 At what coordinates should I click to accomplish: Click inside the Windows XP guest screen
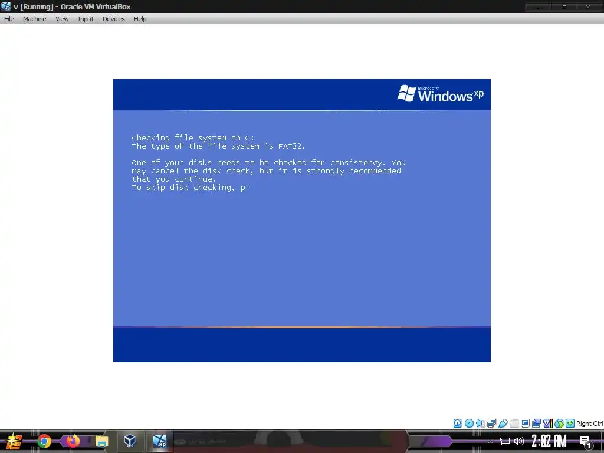coord(301,221)
